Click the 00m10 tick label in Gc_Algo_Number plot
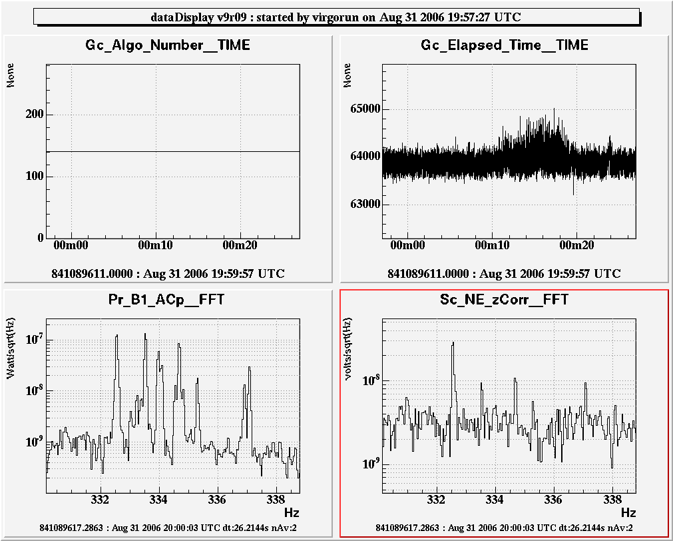Screen dimensions: 673x541 tap(155, 245)
